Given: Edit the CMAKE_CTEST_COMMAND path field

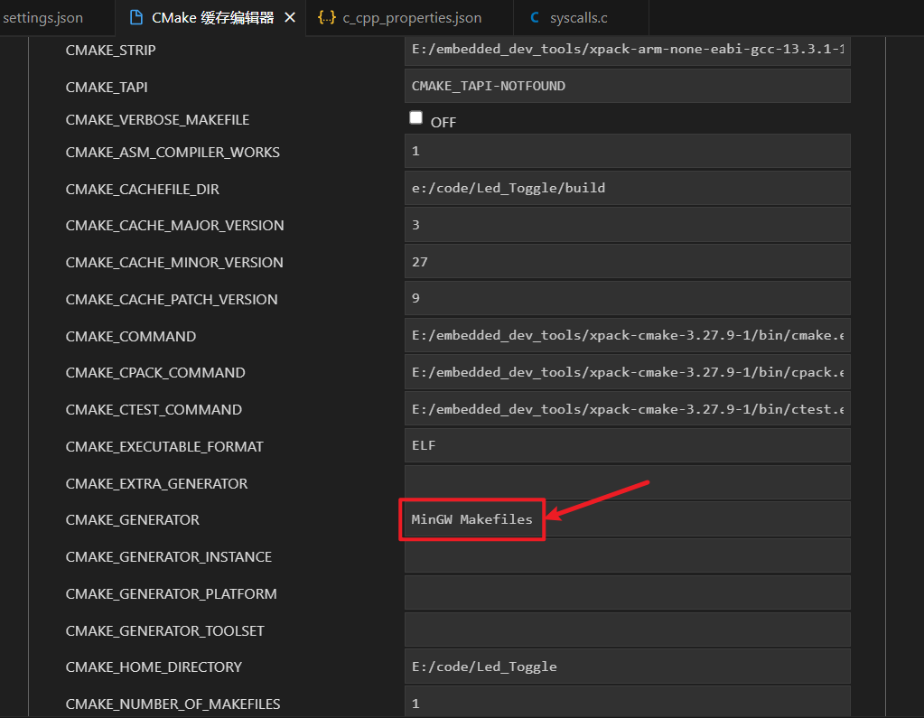Looking at the screenshot, I should pyautogui.click(x=628, y=409).
